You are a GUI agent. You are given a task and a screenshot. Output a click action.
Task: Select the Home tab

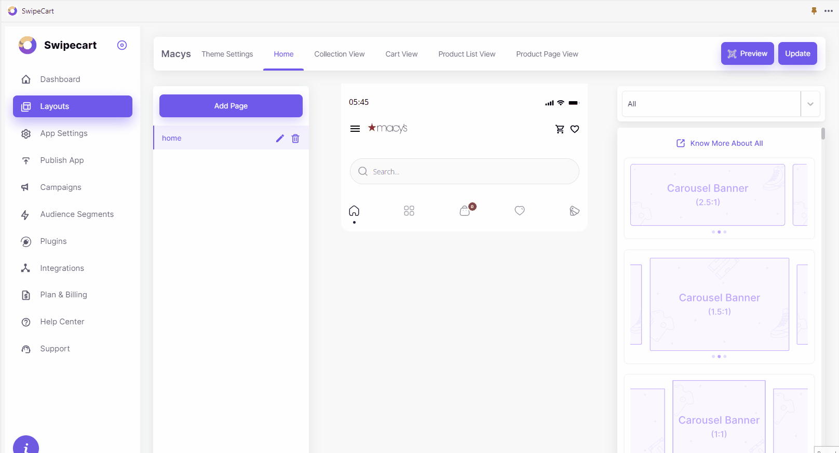[283, 54]
